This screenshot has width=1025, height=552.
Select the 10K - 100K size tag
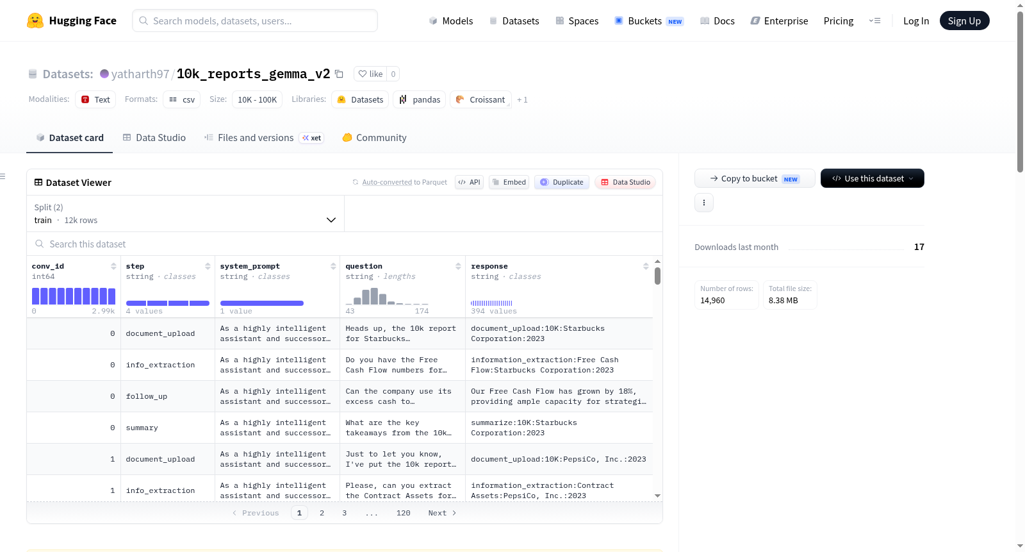[x=257, y=99]
